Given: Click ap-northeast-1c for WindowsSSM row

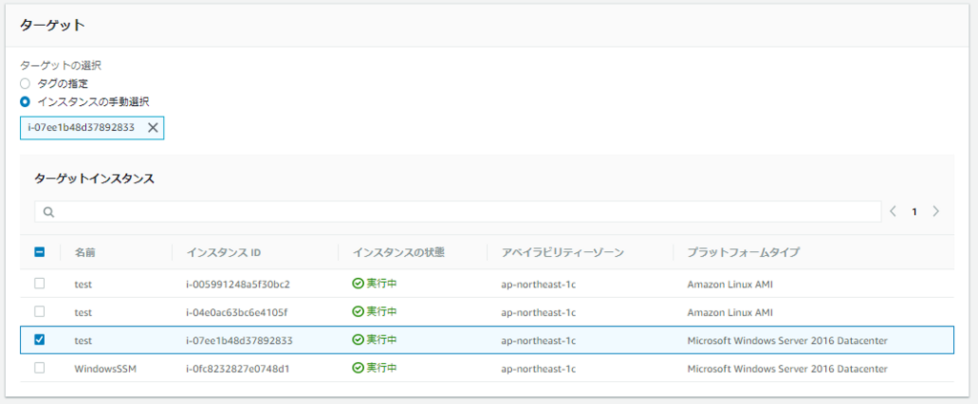Looking at the screenshot, I should [x=539, y=369].
